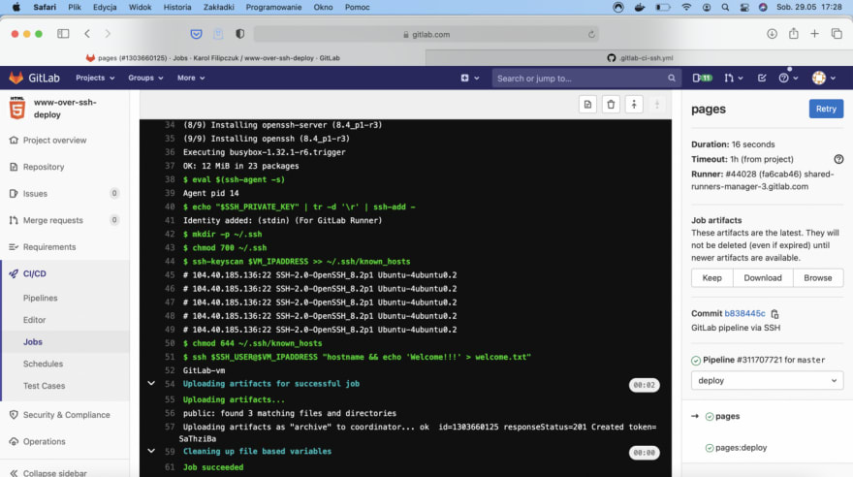Screen dimensions: 853x477
Task: Click the HTML5 project avatar
Action: click(16, 108)
